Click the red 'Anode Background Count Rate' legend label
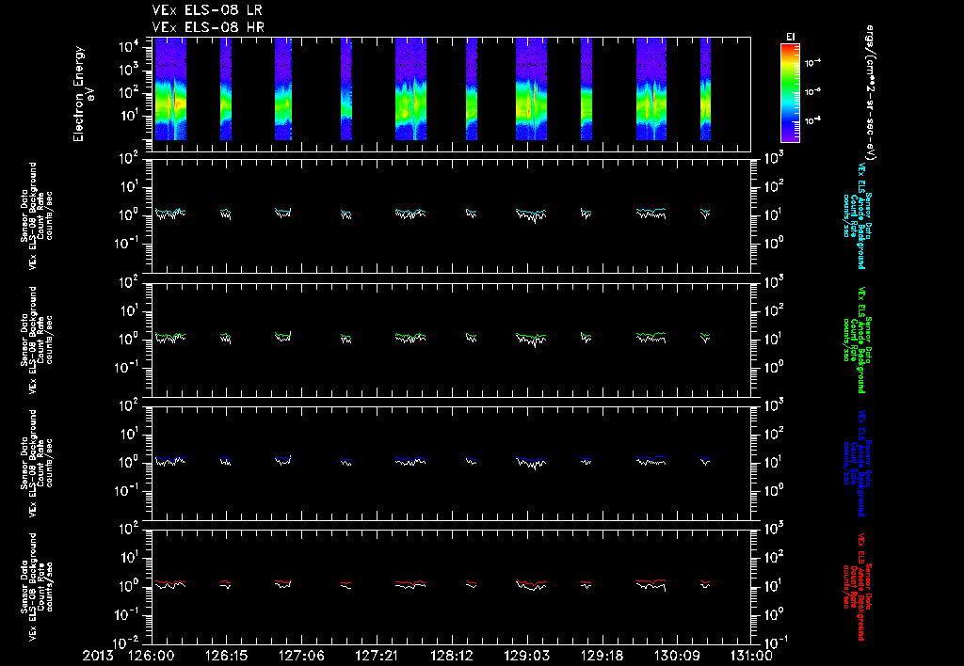This screenshot has width=964, height=666. [857, 587]
